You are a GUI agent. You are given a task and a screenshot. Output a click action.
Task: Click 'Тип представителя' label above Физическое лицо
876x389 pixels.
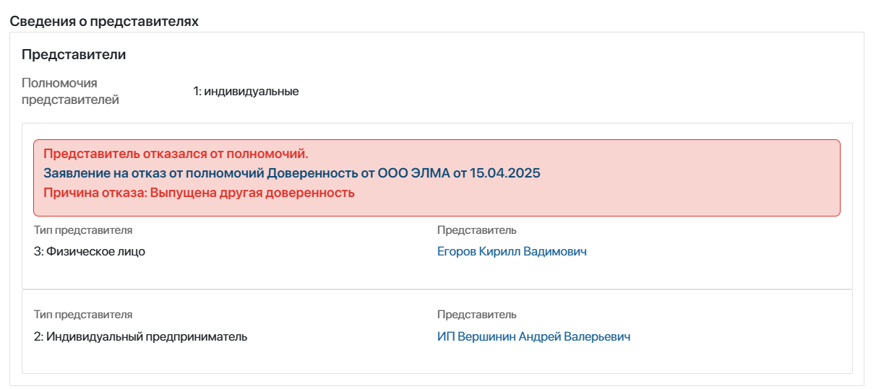[x=83, y=230]
